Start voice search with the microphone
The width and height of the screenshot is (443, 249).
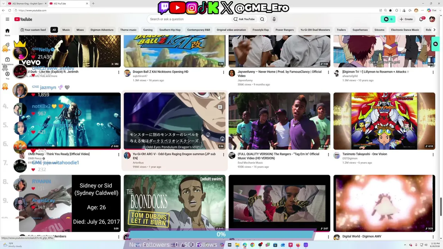[274, 19]
